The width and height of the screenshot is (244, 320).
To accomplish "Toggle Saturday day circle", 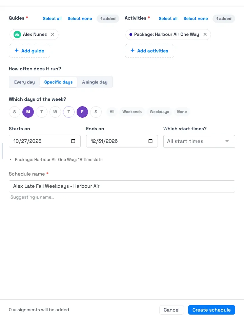I will click(96, 112).
